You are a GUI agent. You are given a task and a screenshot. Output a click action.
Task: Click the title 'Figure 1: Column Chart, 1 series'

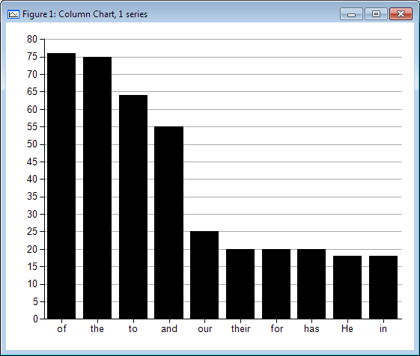pos(85,14)
